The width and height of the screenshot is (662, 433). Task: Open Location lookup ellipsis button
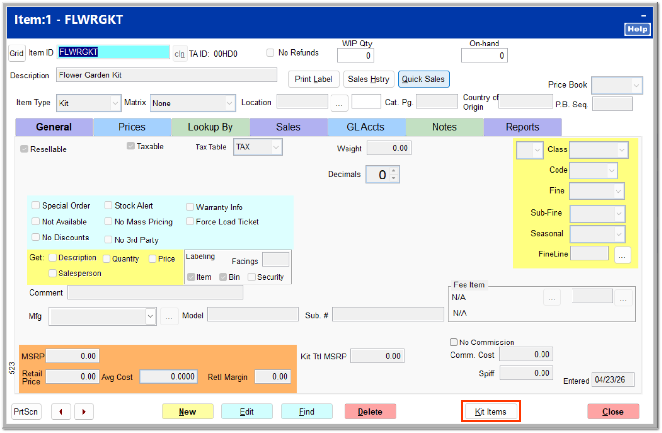[339, 103]
